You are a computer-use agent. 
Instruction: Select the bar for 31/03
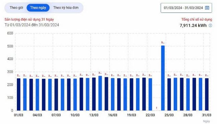click(207, 94)
